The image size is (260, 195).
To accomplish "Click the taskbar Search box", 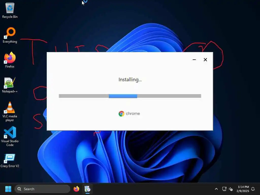I will [x=42, y=189].
